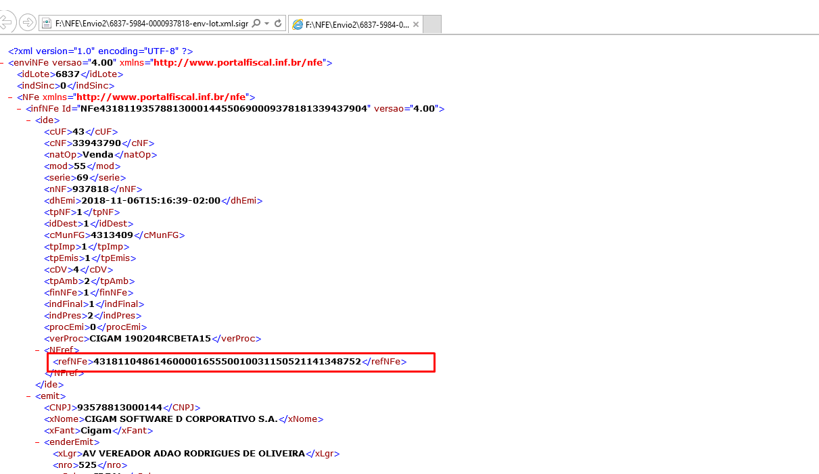Click the xLgr AV VEREADOR ADAO RODRIGUES DE OLIVEIRA
This screenshot has height=474, width=819.
click(x=194, y=454)
